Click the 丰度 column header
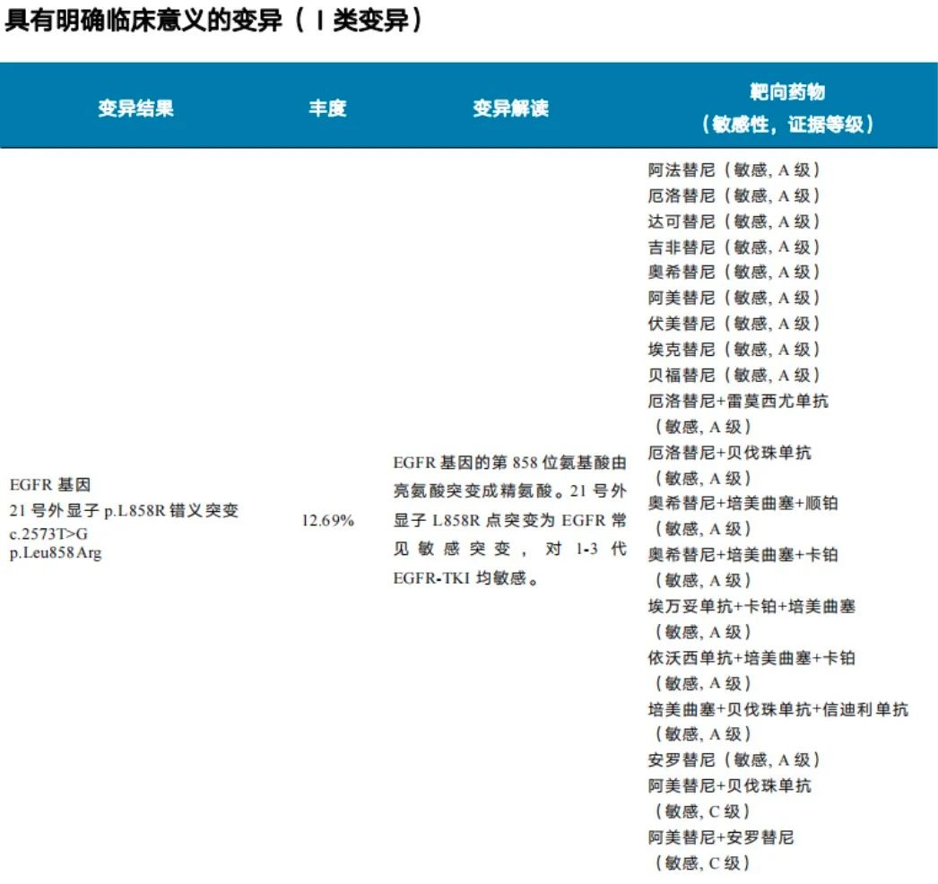Viewport: 938px width, 884px height. point(327,108)
